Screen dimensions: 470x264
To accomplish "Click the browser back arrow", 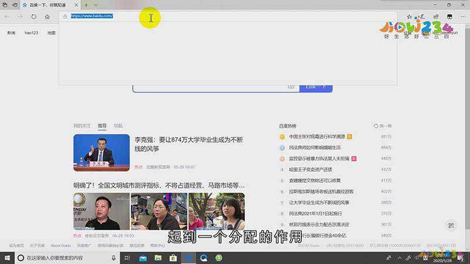I will [7, 16].
